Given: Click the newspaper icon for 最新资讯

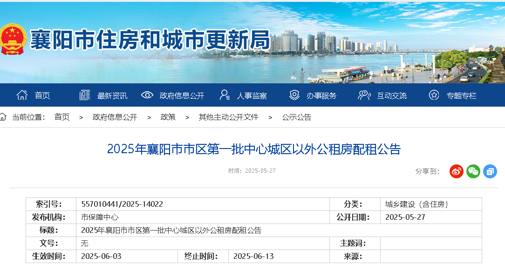Looking at the screenshot, I should tap(85, 95).
